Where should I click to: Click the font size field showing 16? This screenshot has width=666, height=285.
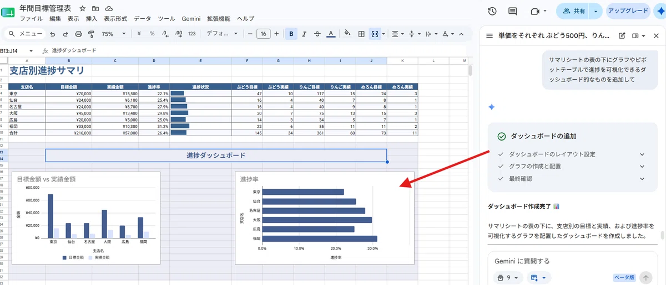(x=264, y=34)
